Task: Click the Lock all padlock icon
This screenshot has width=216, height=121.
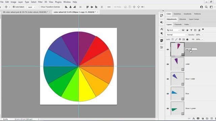Action: point(187,39)
